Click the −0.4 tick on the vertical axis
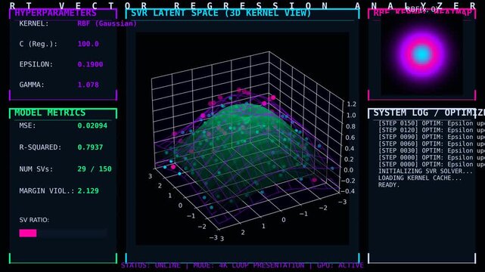The height and width of the screenshot is (272, 485). click(x=347, y=191)
